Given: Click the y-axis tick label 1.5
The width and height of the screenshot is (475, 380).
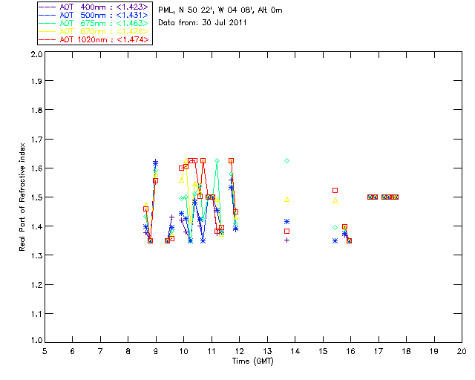Looking at the screenshot, I should coord(36,197).
